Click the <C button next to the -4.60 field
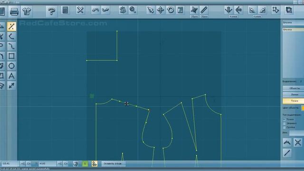304x171 pixels. [x=60, y=163]
